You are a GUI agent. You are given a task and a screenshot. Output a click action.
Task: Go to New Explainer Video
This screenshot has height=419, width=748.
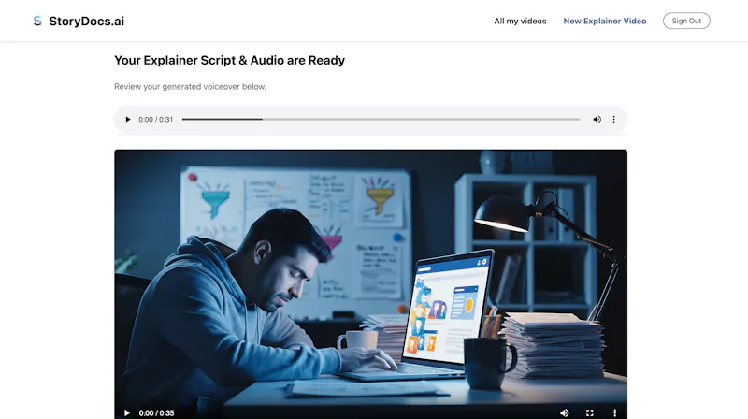(x=604, y=21)
